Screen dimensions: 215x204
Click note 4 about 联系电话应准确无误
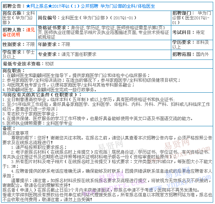tap(107, 173)
